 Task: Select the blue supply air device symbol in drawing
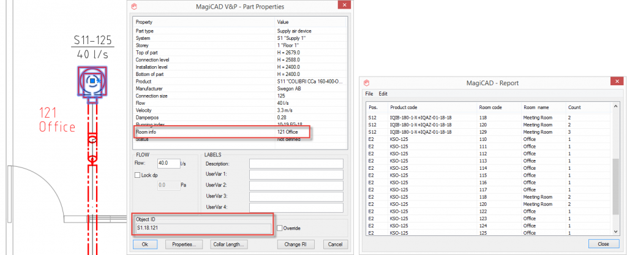93,82
